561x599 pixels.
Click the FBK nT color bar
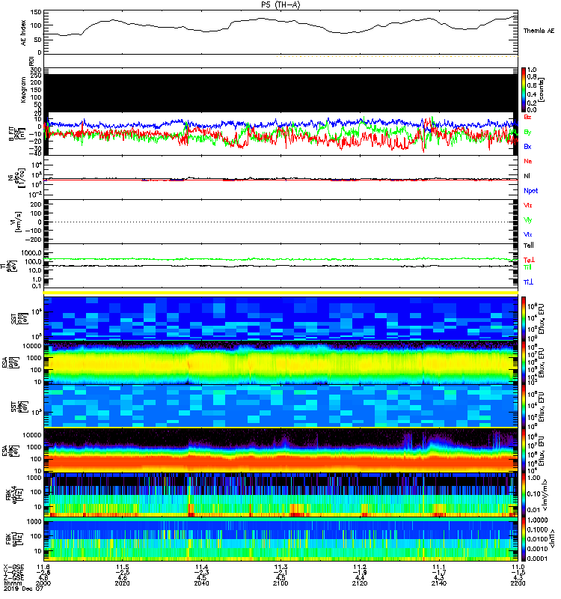tap(524, 539)
